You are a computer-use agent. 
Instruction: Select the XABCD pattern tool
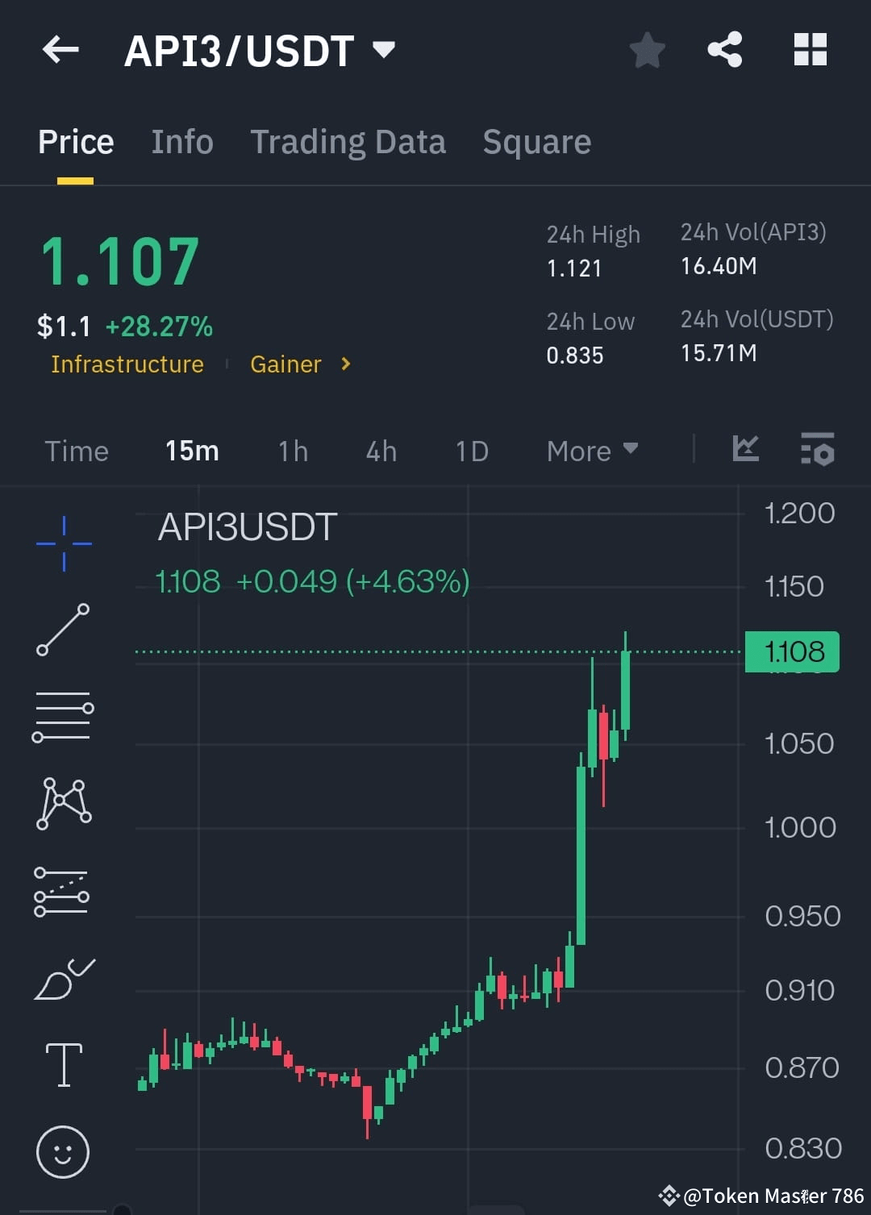[63, 804]
